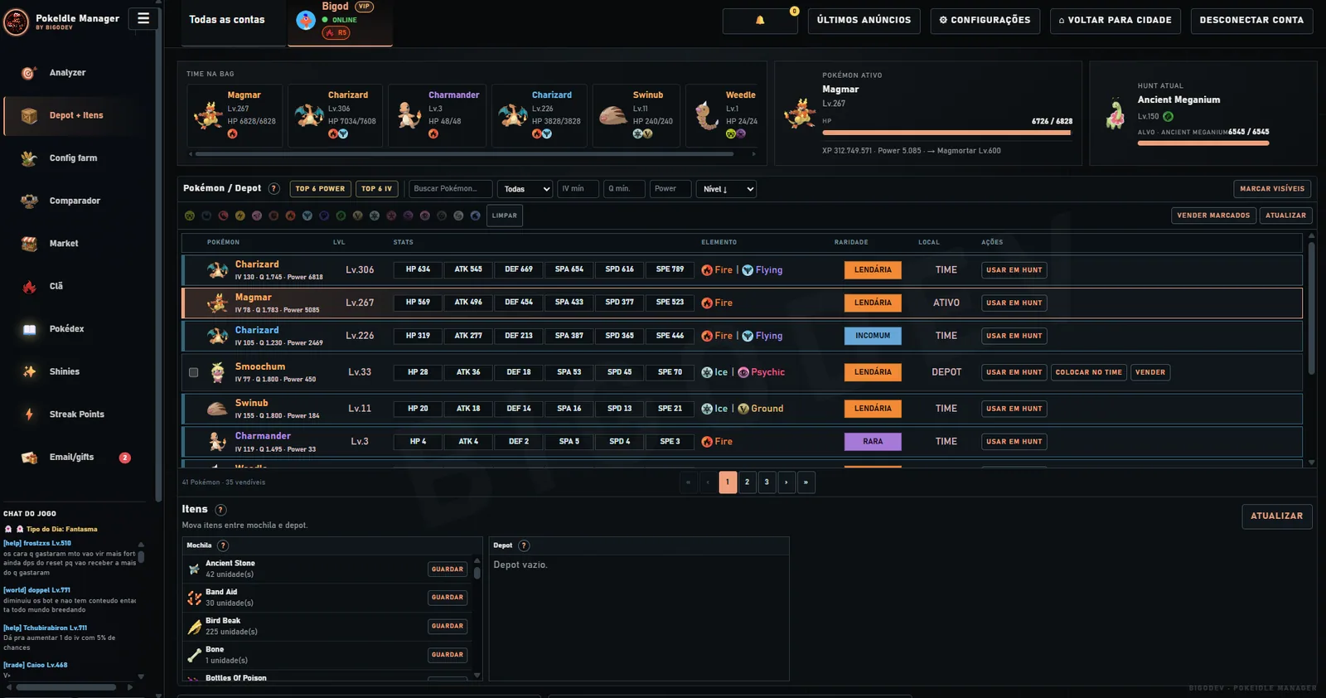
Task: Click the Power filter input field
Action: click(x=670, y=189)
